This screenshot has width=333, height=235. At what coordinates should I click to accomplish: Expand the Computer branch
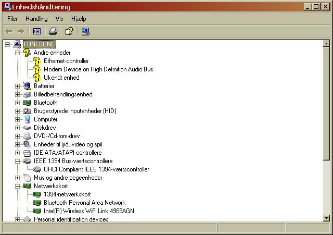(17, 119)
